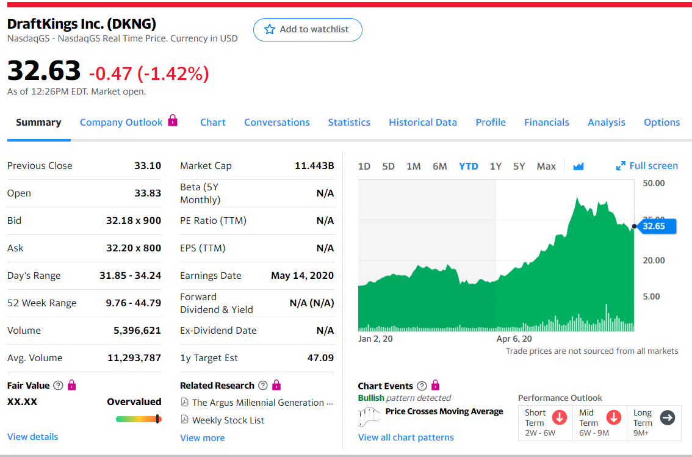Click the green price area chart

(x=496, y=265)
